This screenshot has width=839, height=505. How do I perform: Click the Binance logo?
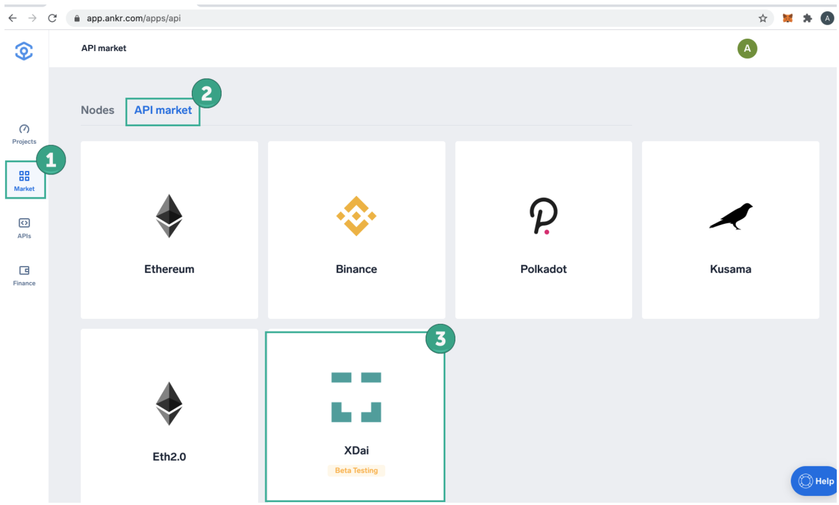(356, 216)
